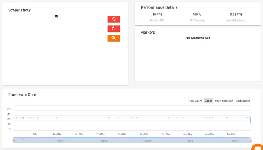The width and height of the screenshot is (263, 150).
Task: Click the 00:01 label in range navigator
Action: [60, 141]
